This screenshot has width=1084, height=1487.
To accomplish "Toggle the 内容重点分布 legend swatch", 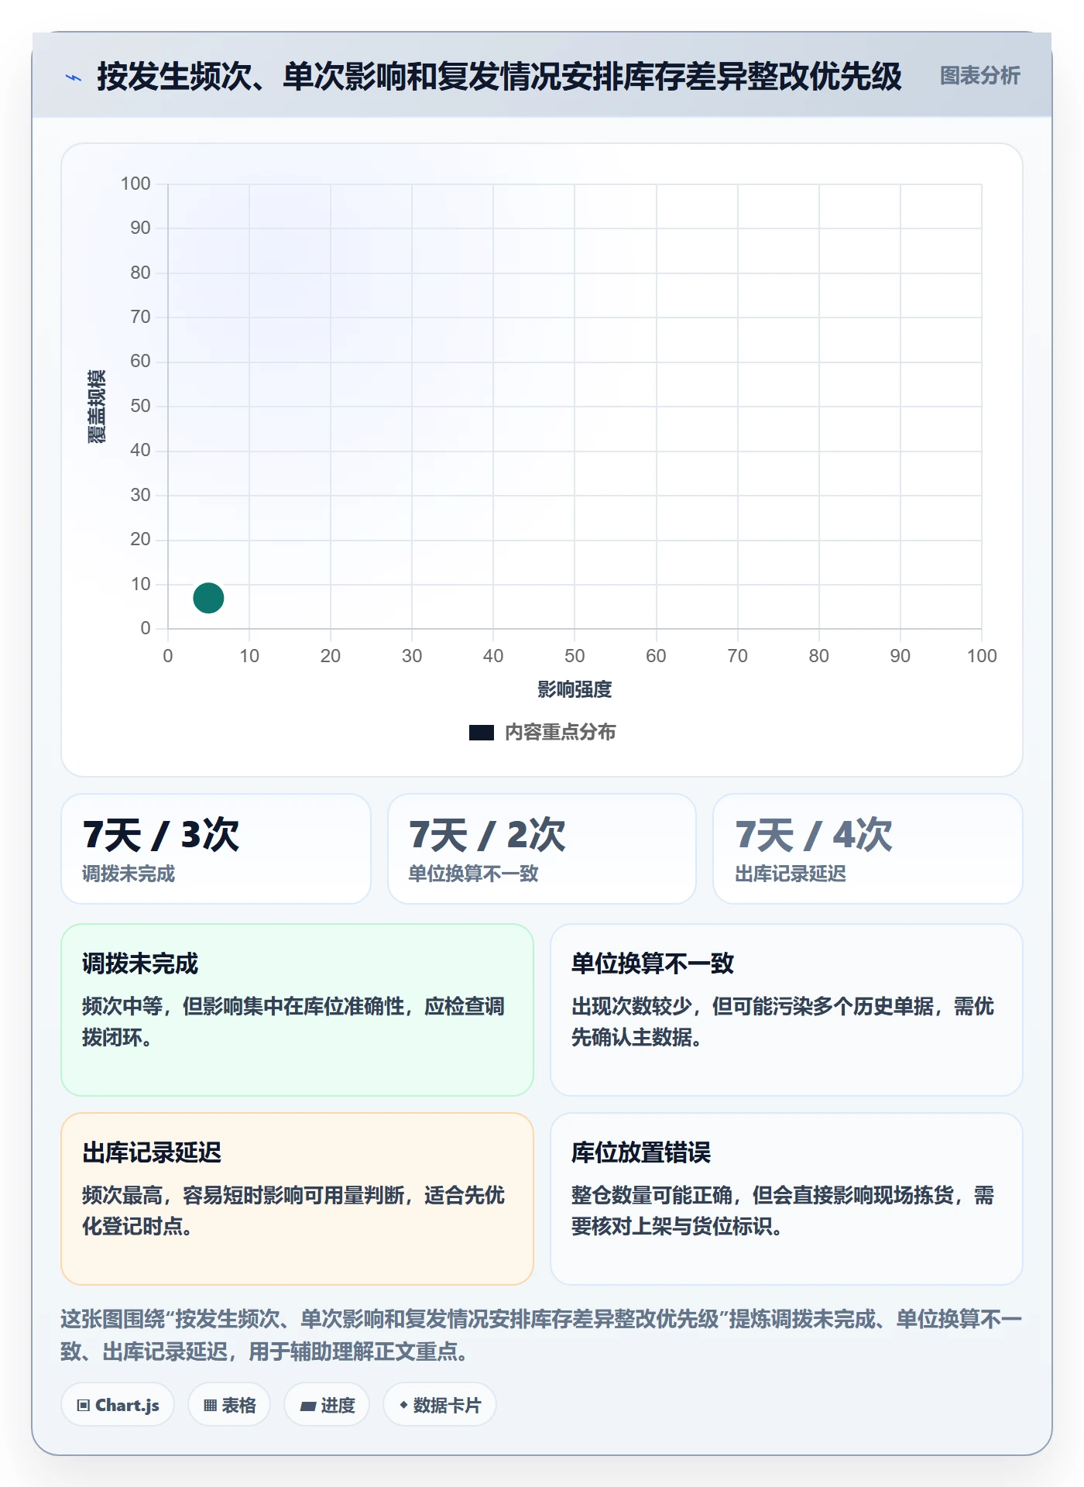I will (481, 733).
